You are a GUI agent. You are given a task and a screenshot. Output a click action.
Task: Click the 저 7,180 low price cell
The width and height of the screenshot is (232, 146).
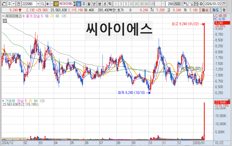[191, 10]
